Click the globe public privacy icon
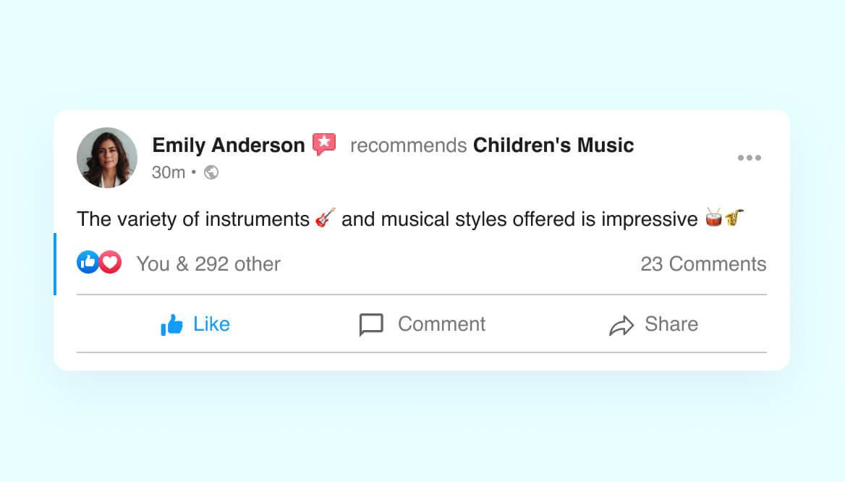The image size is (845, 482). (211, 172)
